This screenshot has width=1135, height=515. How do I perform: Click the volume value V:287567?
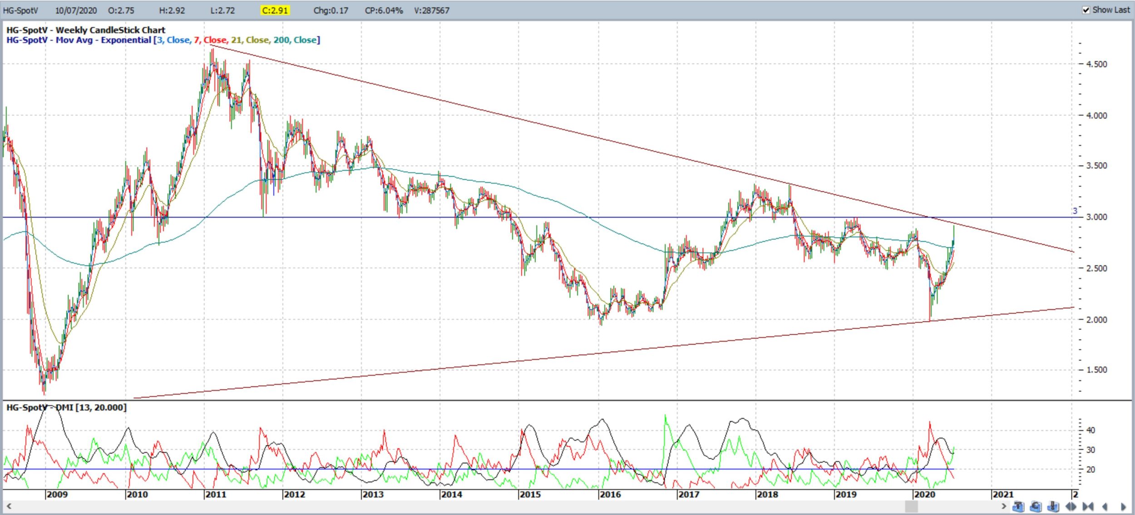(431, 10)
